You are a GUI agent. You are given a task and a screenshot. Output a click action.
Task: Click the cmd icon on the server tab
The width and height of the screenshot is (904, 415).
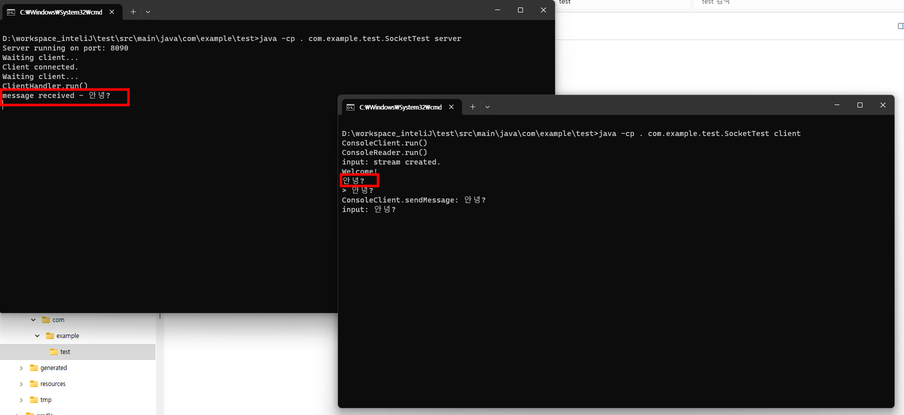(11, 12)
